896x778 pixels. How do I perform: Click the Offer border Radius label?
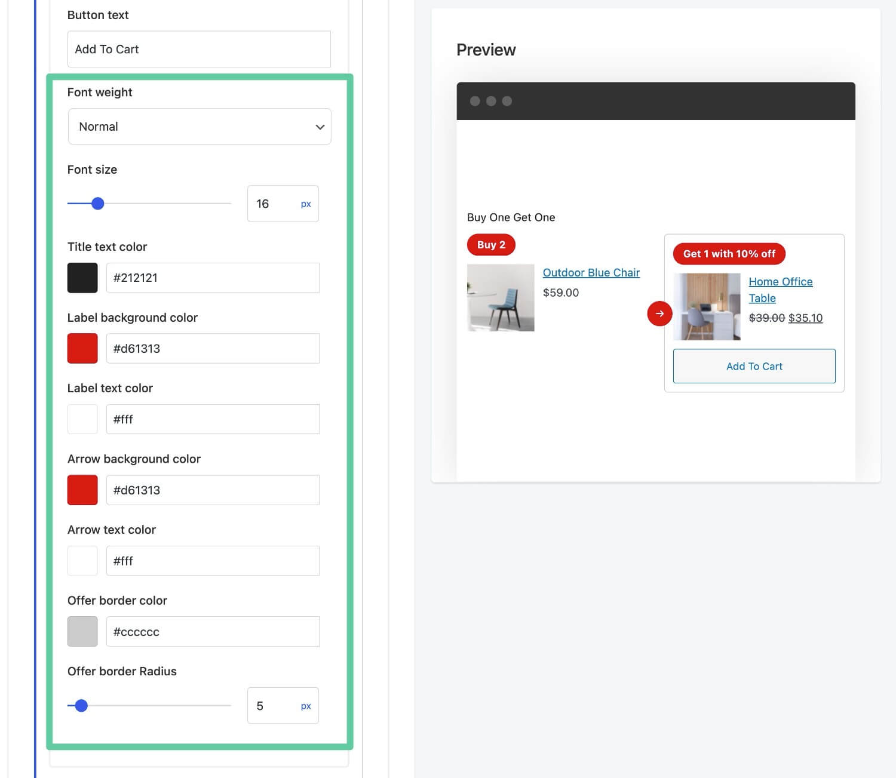point(122,671)
